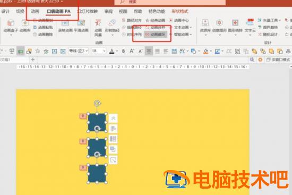This screenshot has height=195, width=292.
Task: Open 动画中心 animation center
Action: tap(179, 20)
